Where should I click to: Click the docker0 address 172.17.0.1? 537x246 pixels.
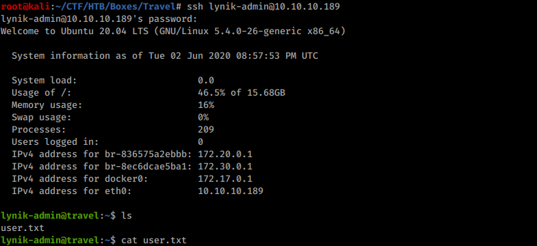coord(225,179)
